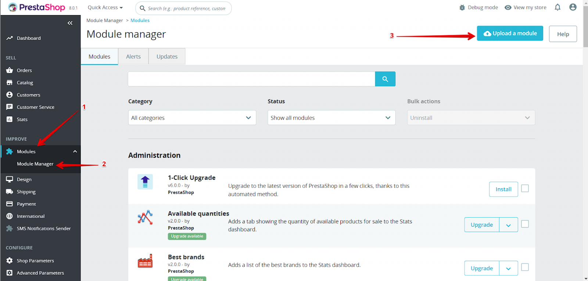Click the View my store link text

(530, 7)
